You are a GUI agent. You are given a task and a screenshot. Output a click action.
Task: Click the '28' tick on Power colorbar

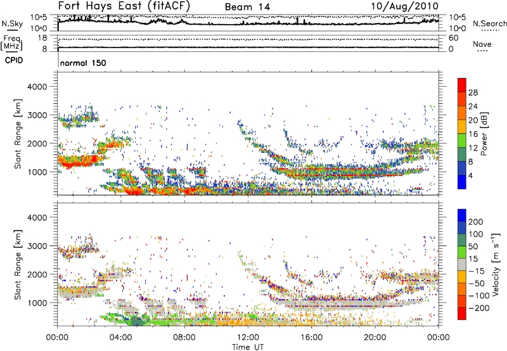click(473, 93)
